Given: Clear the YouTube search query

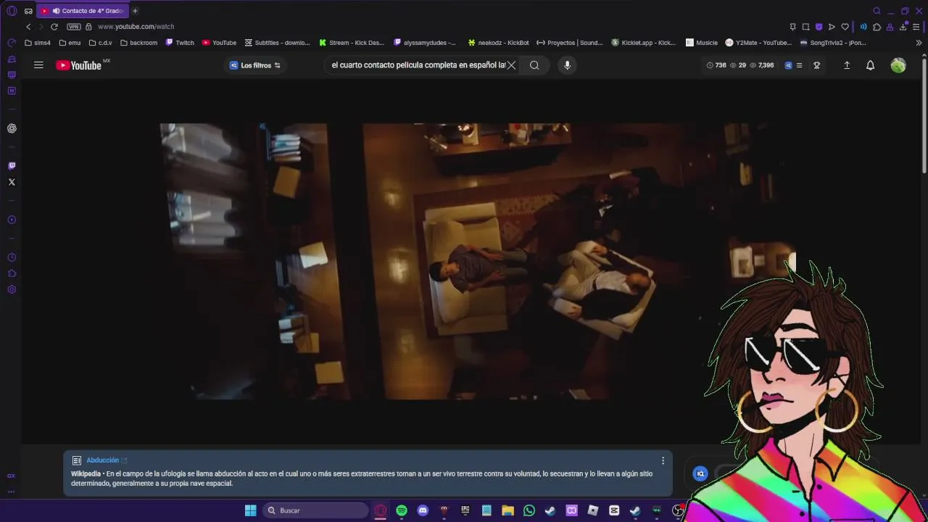Looking at the screenshot, I should click(512, 65).
